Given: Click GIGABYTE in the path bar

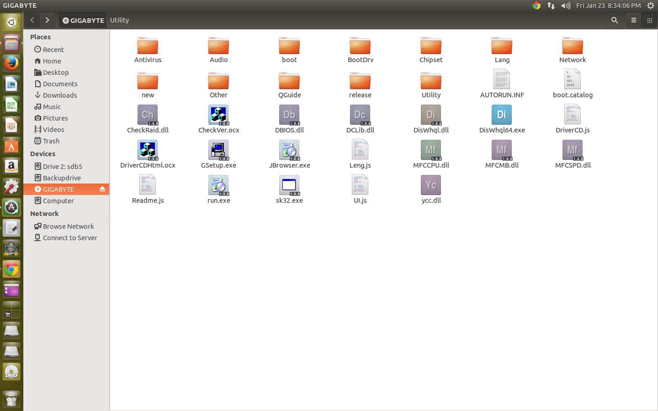Looking at the screenshot, I should tap(83, 20).
